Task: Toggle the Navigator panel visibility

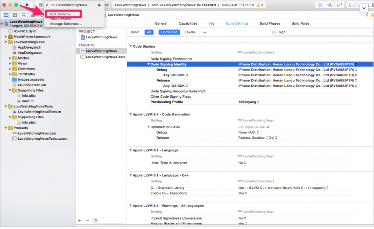Action: [352, 5]
